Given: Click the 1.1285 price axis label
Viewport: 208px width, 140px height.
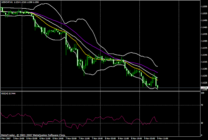Looking at the screenshot, I should click(x=204, y=69).
